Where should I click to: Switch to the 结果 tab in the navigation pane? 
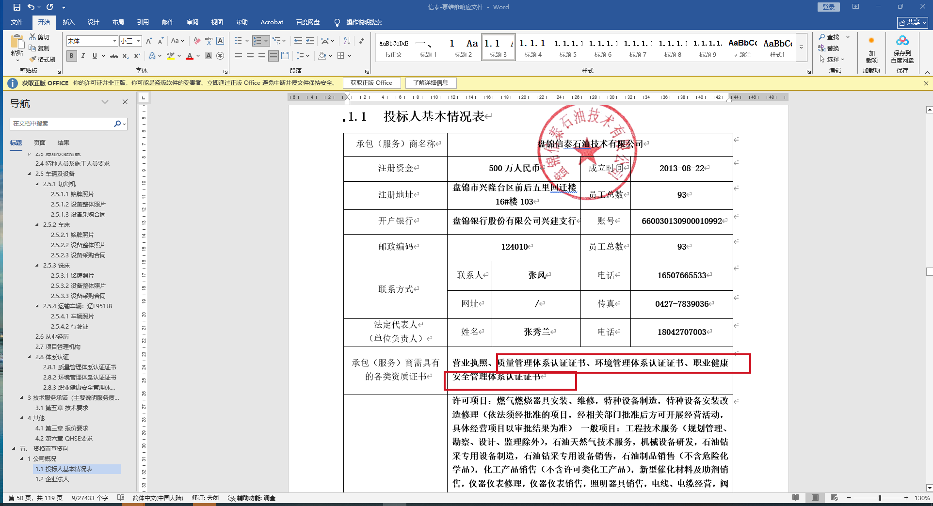(x=64, y=143)
